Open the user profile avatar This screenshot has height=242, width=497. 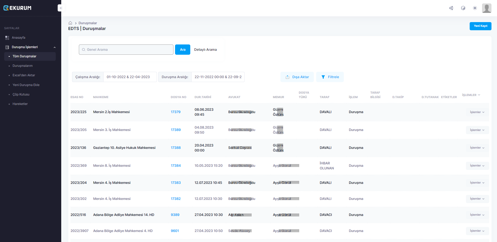click(x=486, y=8)
